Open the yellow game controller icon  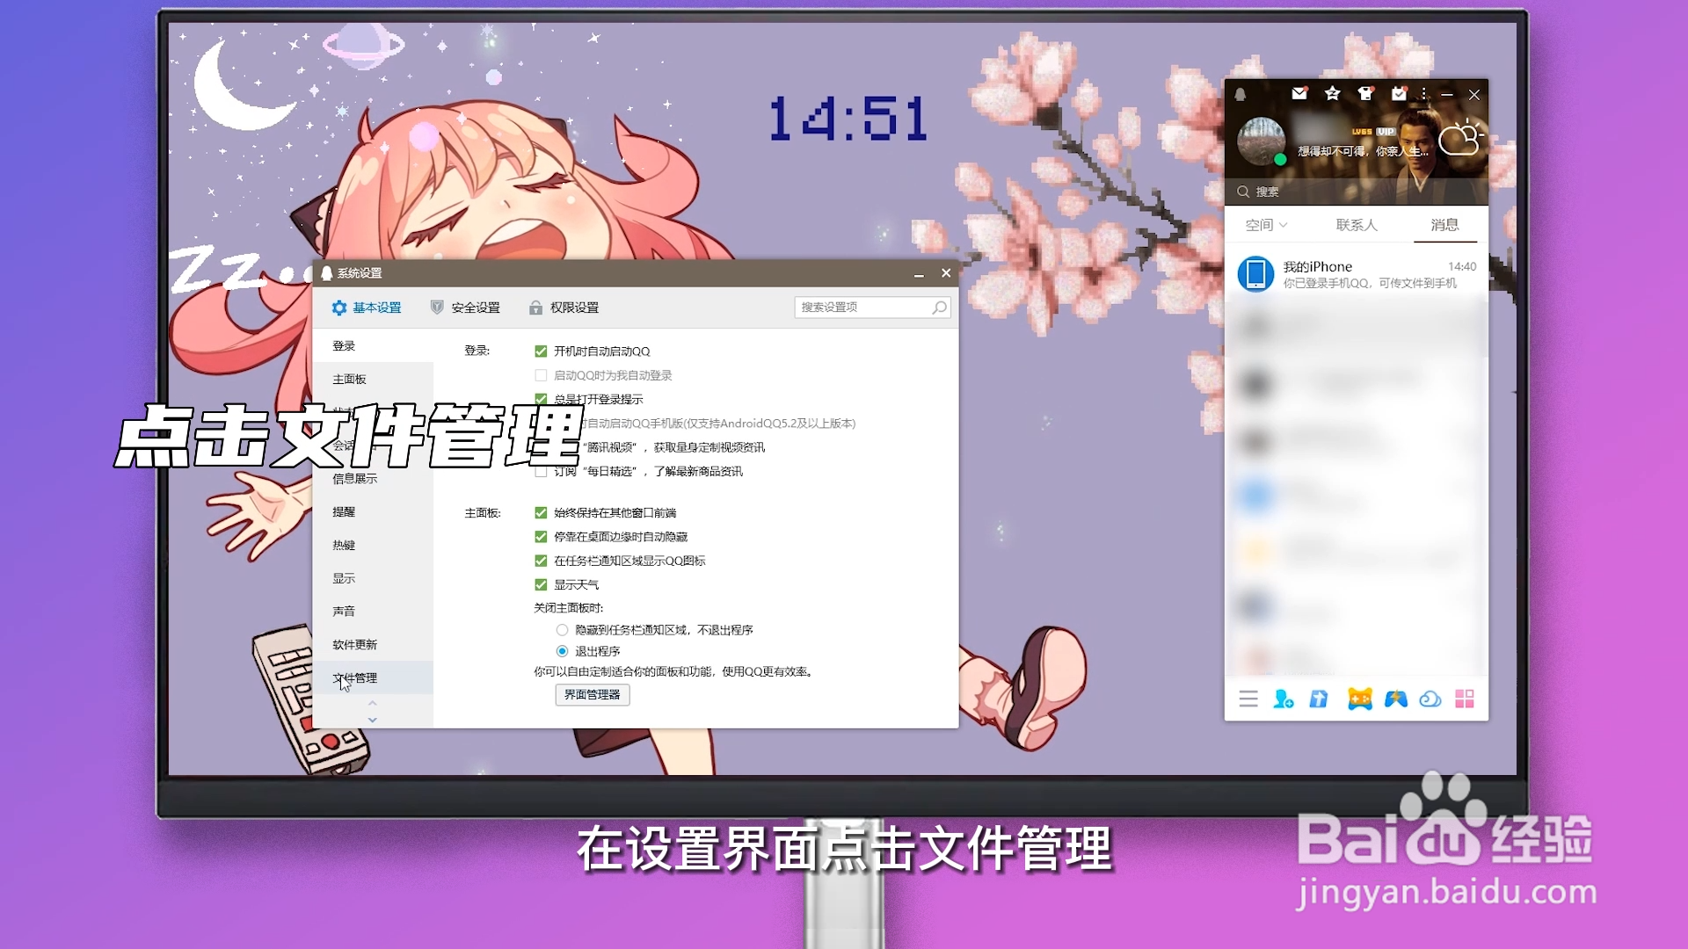coord(1360,699)
